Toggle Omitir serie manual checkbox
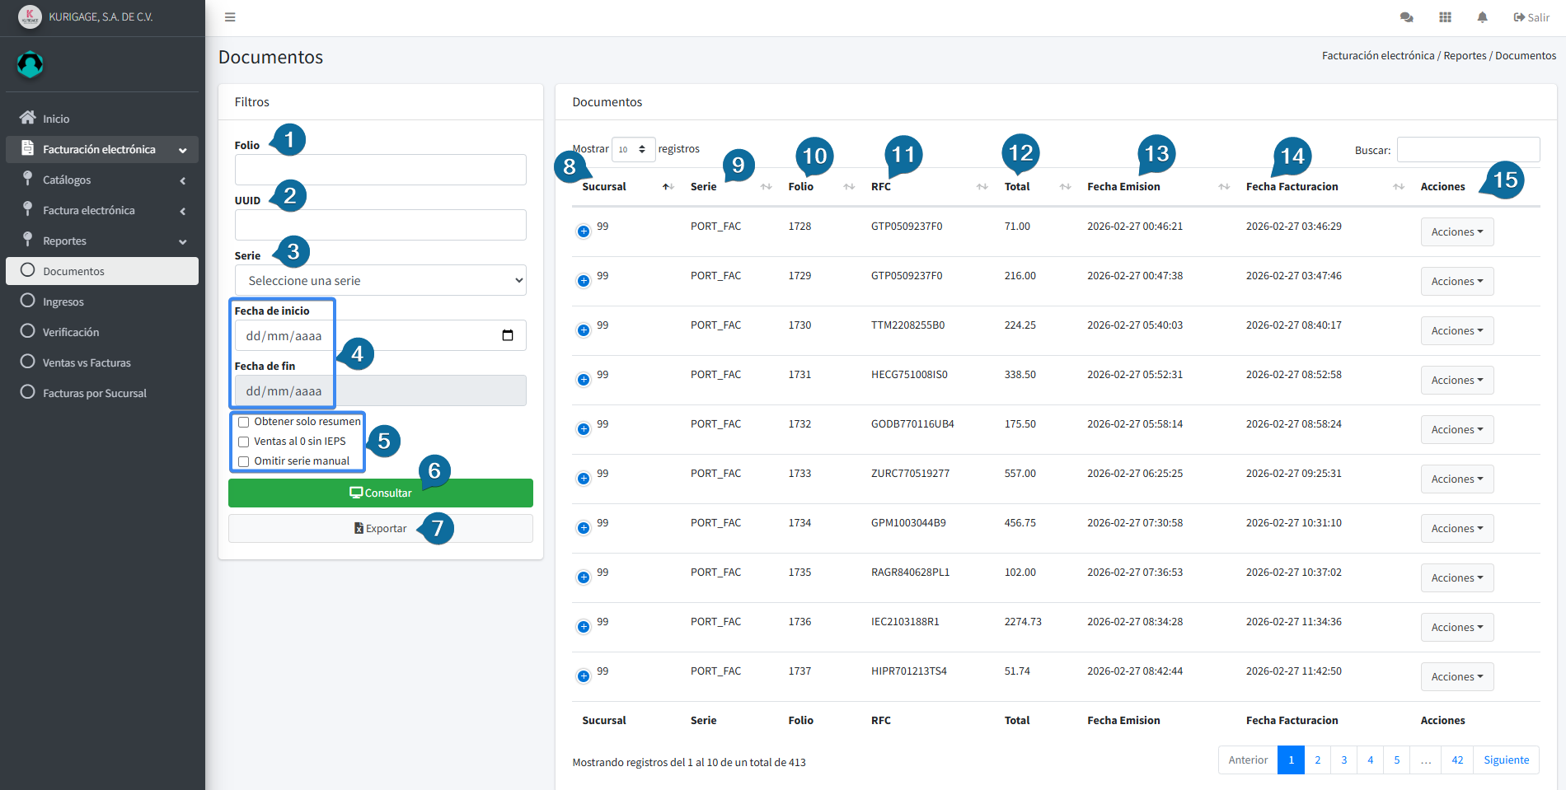Screen dimensions: 1566x790 (x=244, y=462)
